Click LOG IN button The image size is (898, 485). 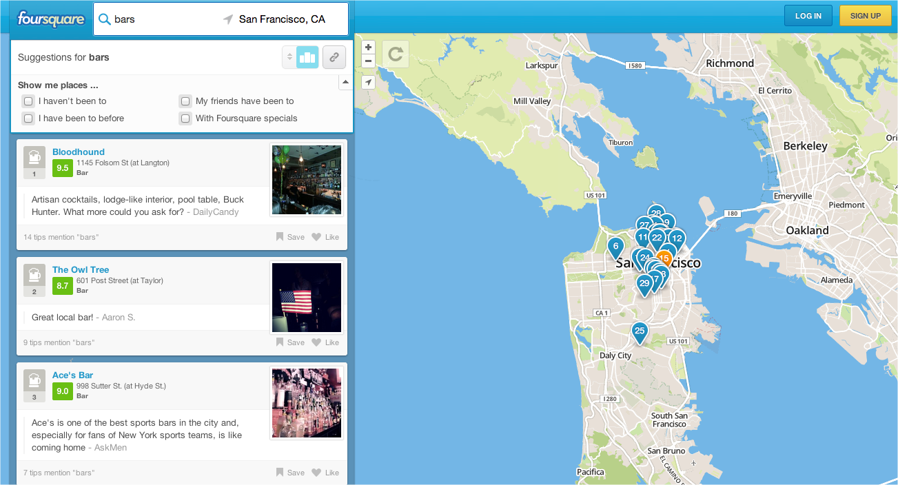coord(808,16)
